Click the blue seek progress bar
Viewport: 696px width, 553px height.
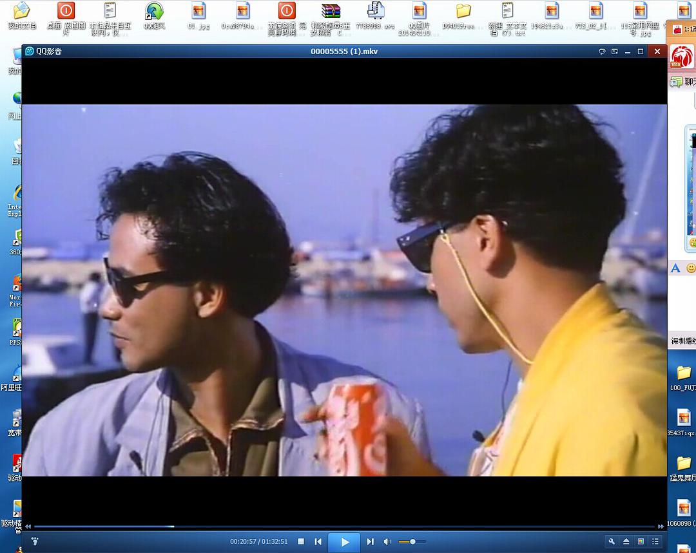[344, 527]
